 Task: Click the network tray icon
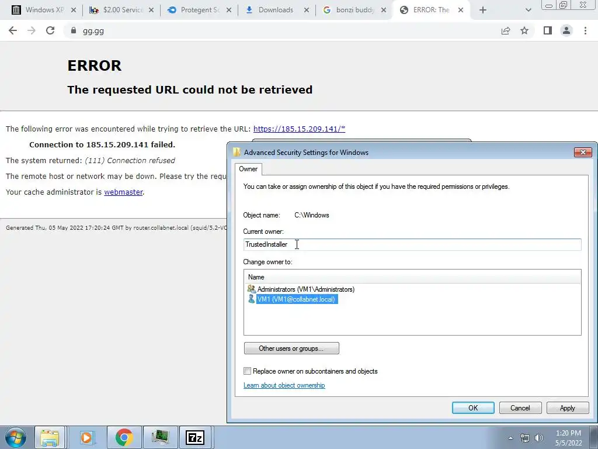[525, 438]
